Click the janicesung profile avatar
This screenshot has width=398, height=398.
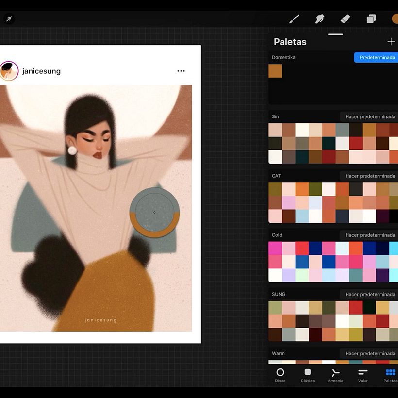pos(9,71)
